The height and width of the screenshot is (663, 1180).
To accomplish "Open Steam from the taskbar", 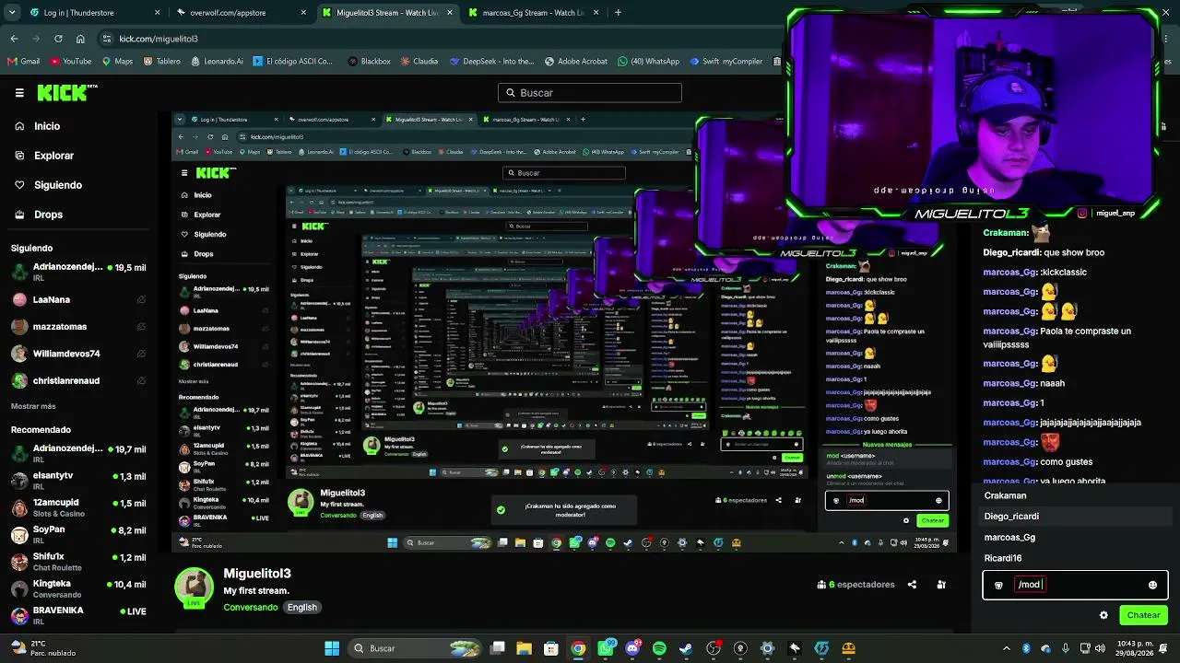I will pos(686,648).
